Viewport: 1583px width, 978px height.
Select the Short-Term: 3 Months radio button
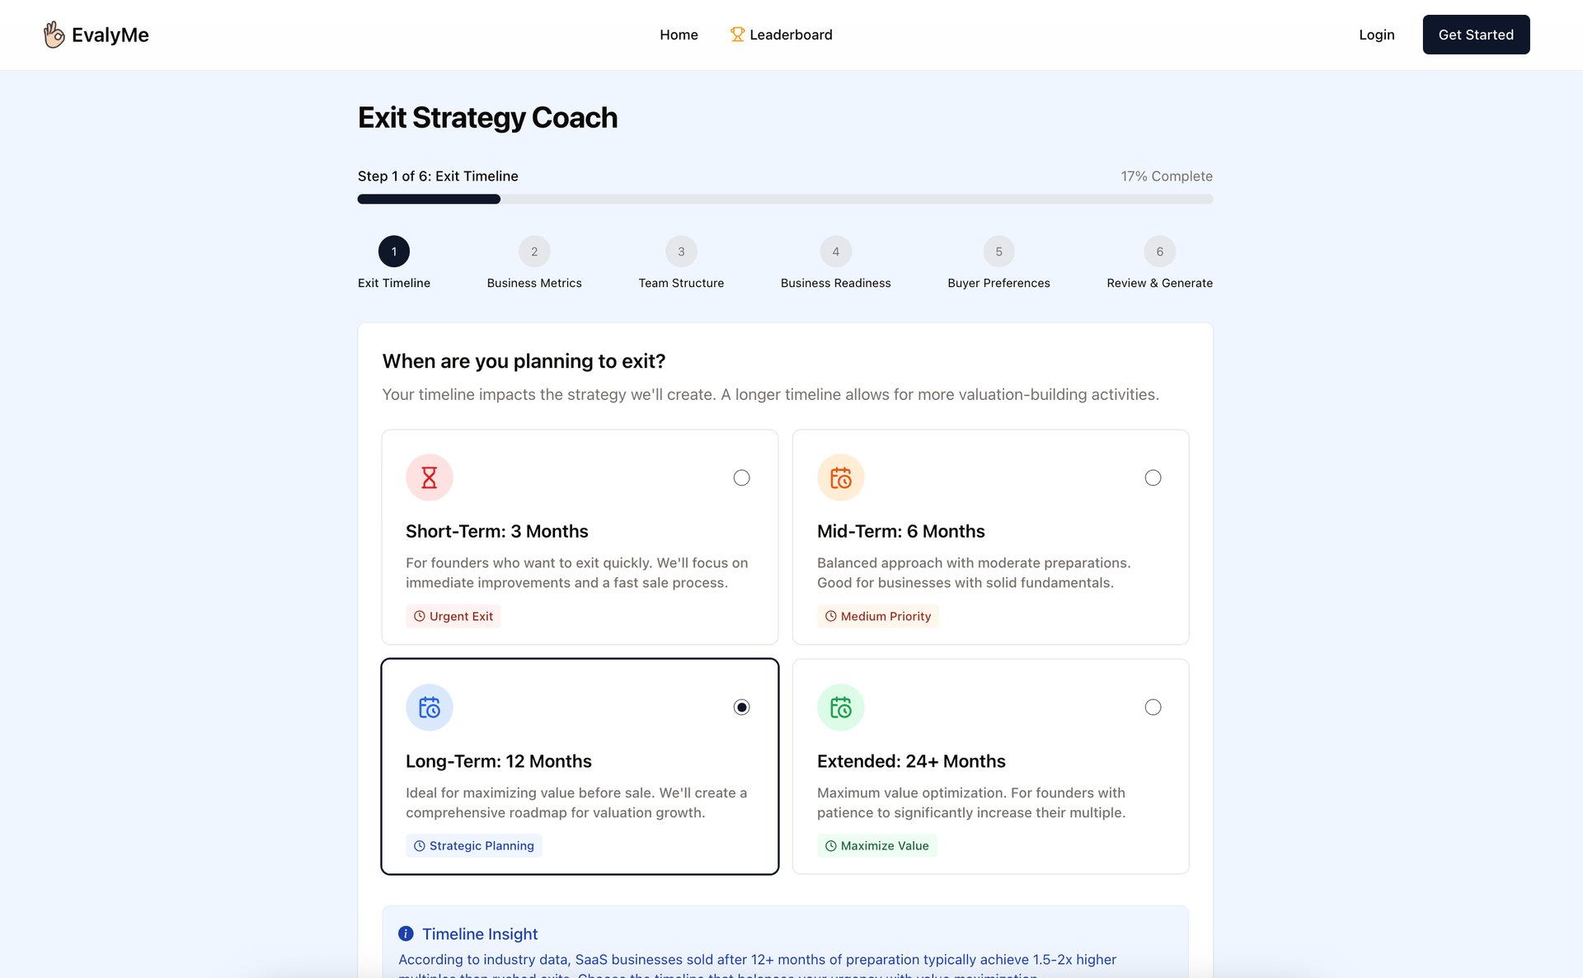(x=741, y=477)
